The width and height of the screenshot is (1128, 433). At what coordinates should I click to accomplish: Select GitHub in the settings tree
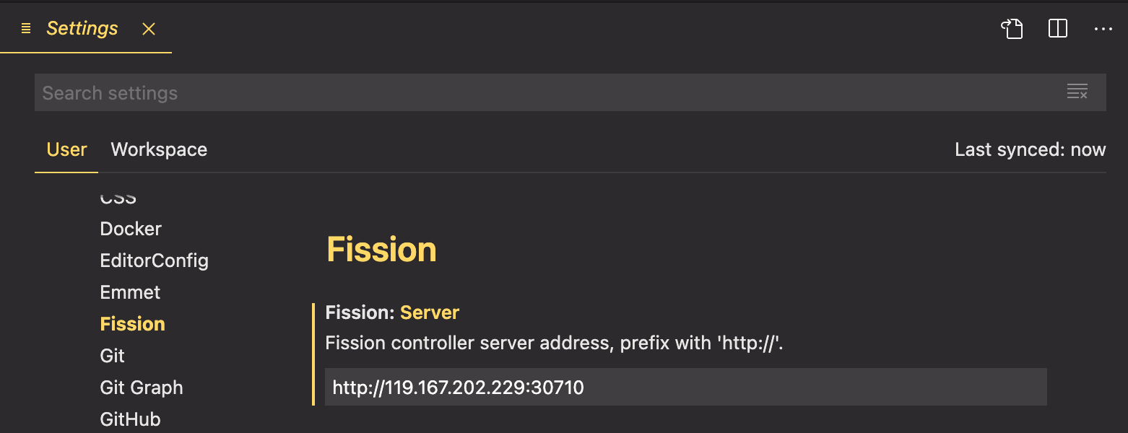(x=130, y=419)
